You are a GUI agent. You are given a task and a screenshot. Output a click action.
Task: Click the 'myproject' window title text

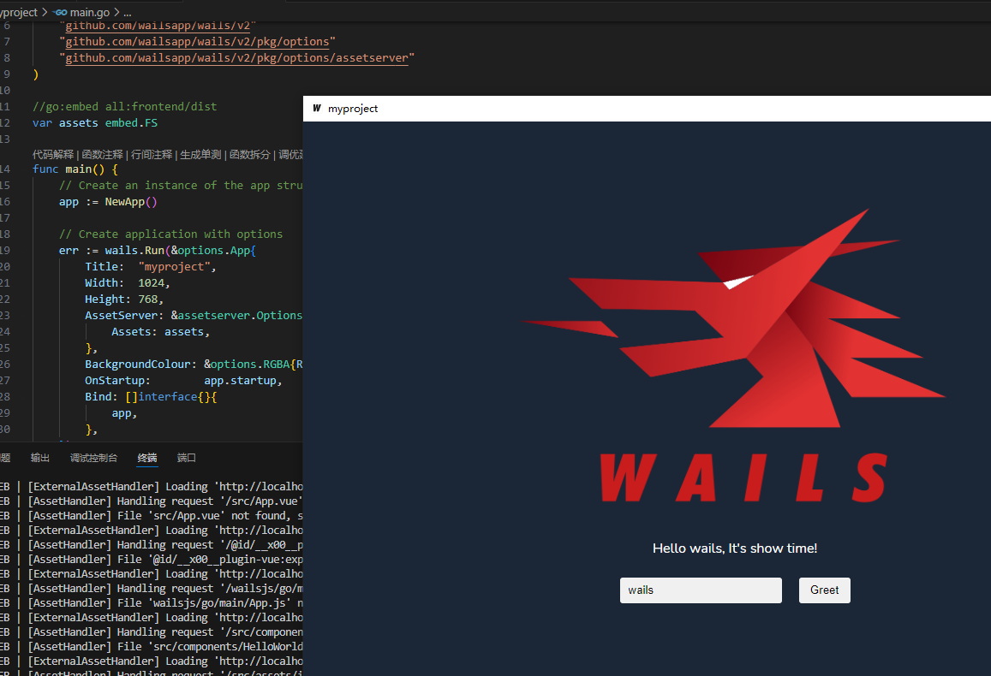click(x=353, y=109)
